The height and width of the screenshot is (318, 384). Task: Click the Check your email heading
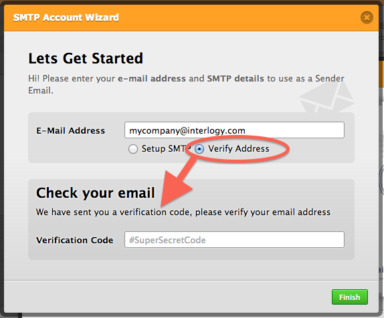point(96,193)
